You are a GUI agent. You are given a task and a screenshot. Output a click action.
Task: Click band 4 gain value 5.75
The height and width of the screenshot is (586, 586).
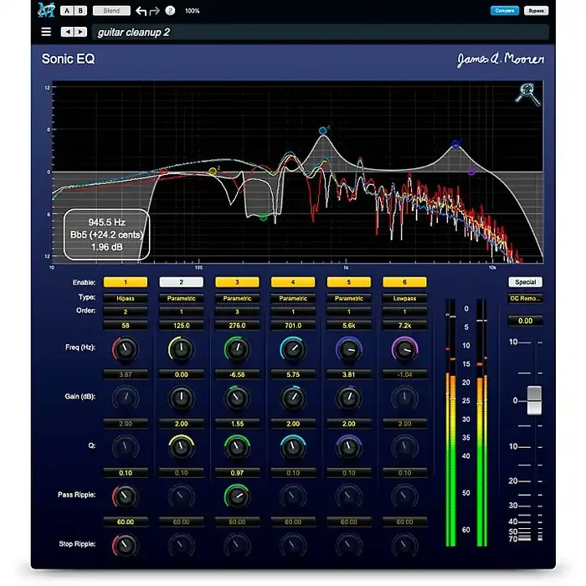click(293, 374)
